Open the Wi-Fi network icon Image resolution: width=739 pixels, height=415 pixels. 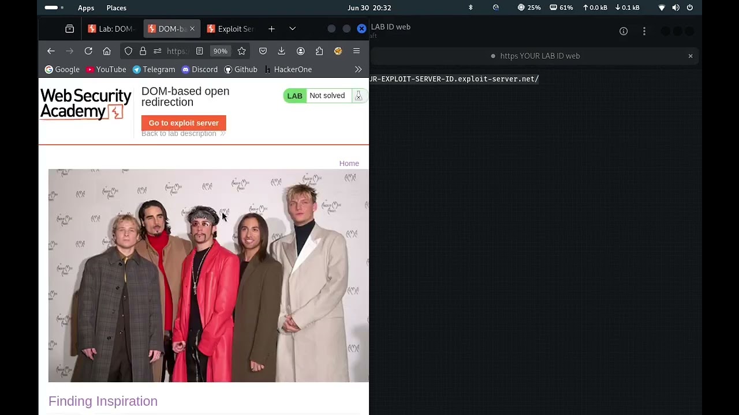click(x=662, y=7)
